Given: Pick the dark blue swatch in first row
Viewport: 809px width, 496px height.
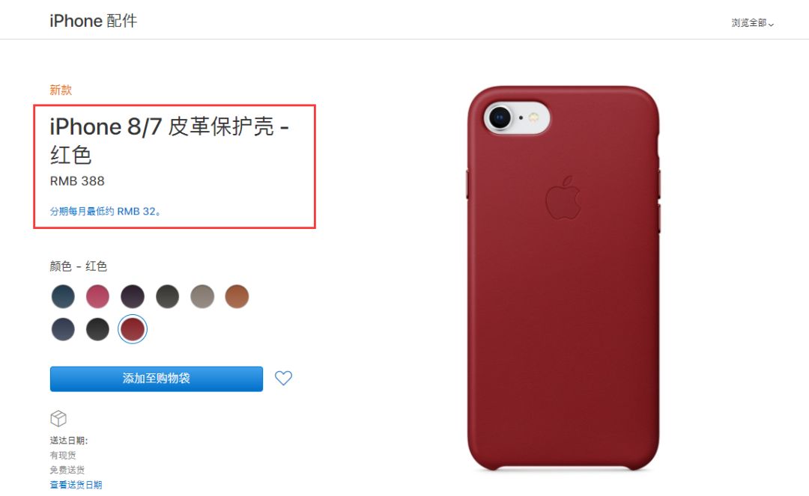Looking at the screenshot, I should tap(63, 297).
